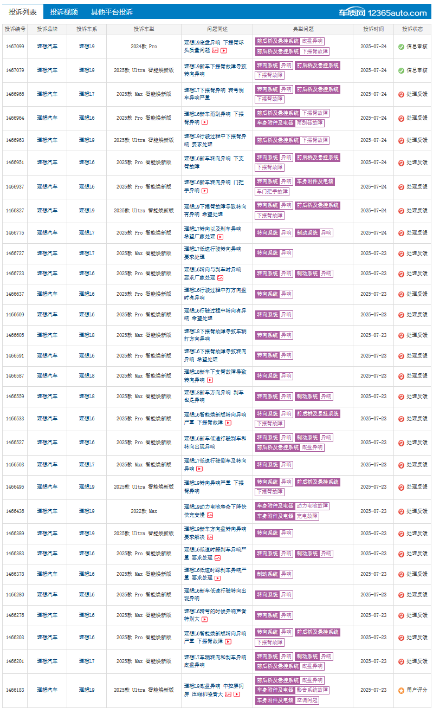Open image icon in complaint 1467099 description

(x=215, y=50)
